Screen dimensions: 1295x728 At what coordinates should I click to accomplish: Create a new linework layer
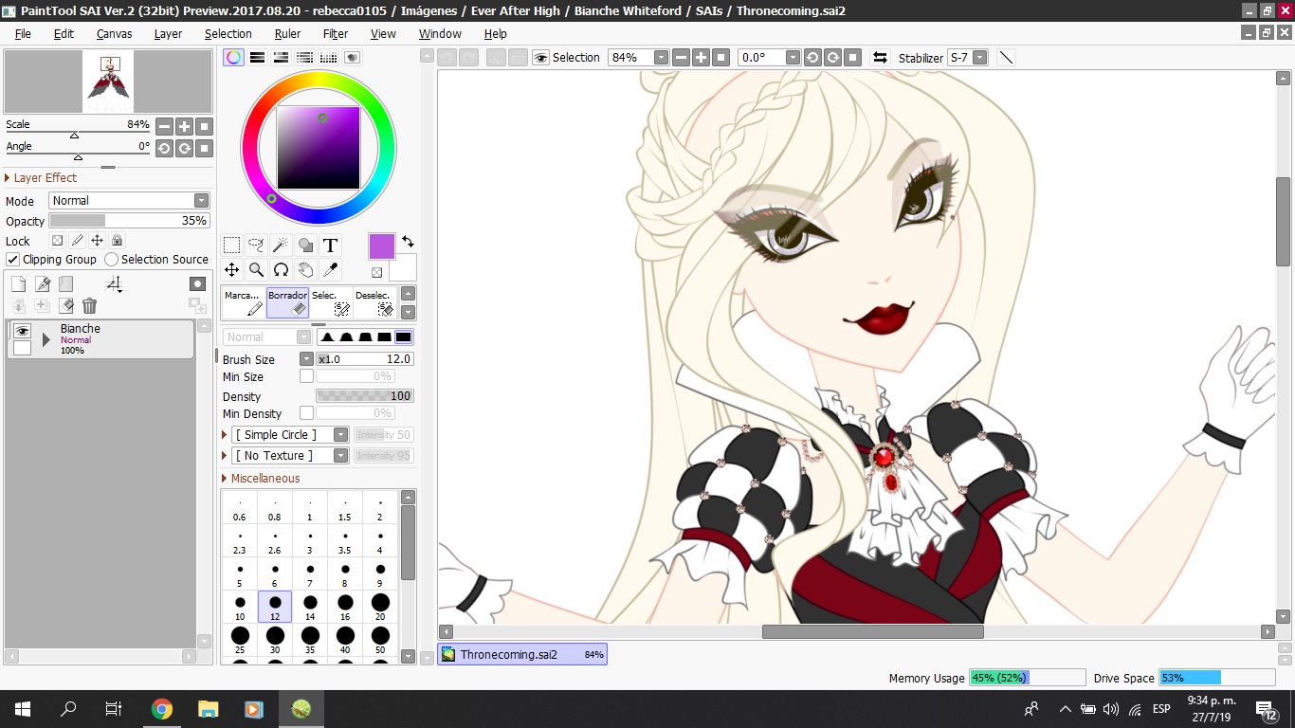[43, 283]
